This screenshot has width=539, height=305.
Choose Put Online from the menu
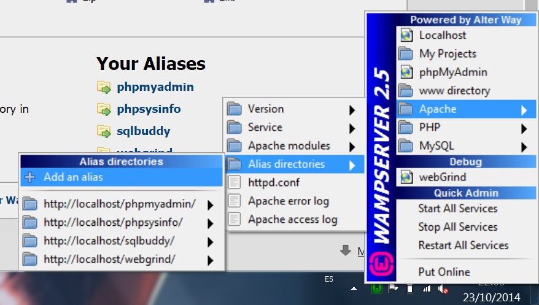(444, 272)
